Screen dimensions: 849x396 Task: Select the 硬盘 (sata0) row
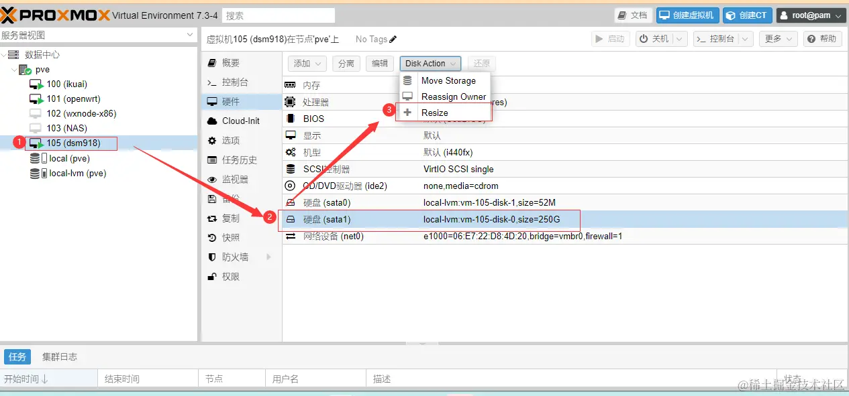[x=565, y=202]
